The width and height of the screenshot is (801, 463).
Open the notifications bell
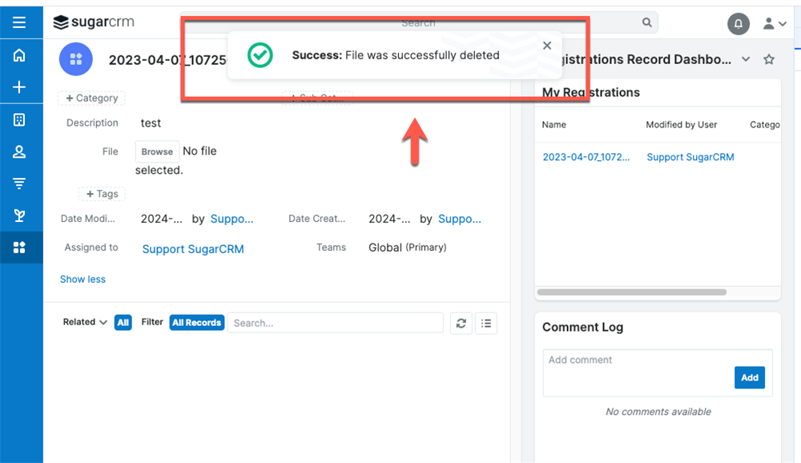pos(739,23)
